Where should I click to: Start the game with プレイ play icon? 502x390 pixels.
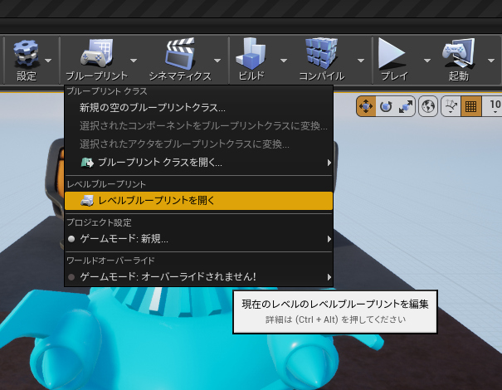(394, 60)
